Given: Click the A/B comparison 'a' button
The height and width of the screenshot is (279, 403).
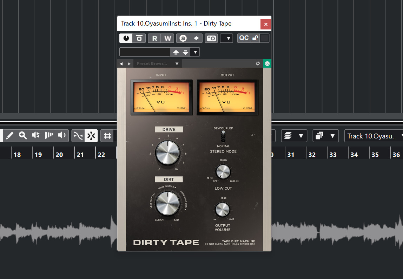Looking at the screenshot, I should tap(183, 38).
